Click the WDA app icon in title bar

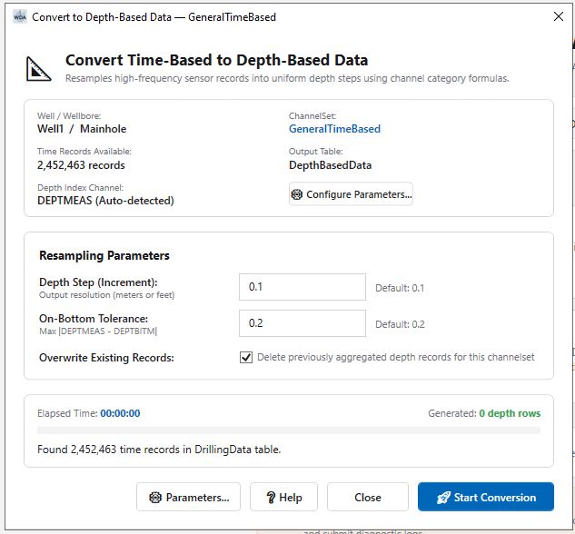(20, 17)
